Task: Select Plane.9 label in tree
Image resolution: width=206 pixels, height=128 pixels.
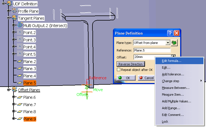Action: [x=30, y=119]
